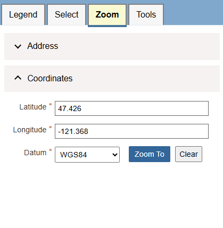
Task: Click the Longitude field label
Action: click(x=30, y=130)
